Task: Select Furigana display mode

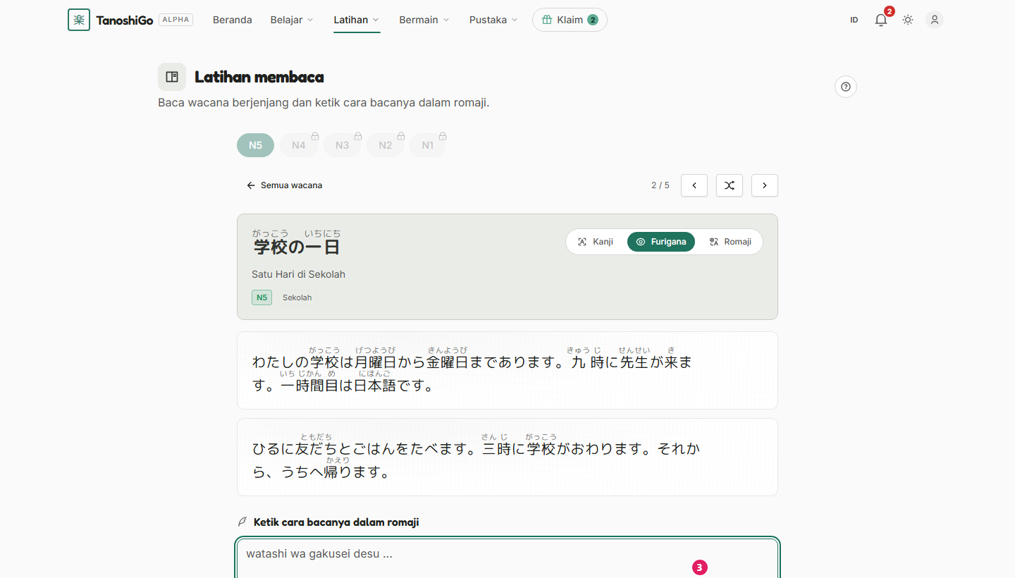Action: (x=661, y=242)
